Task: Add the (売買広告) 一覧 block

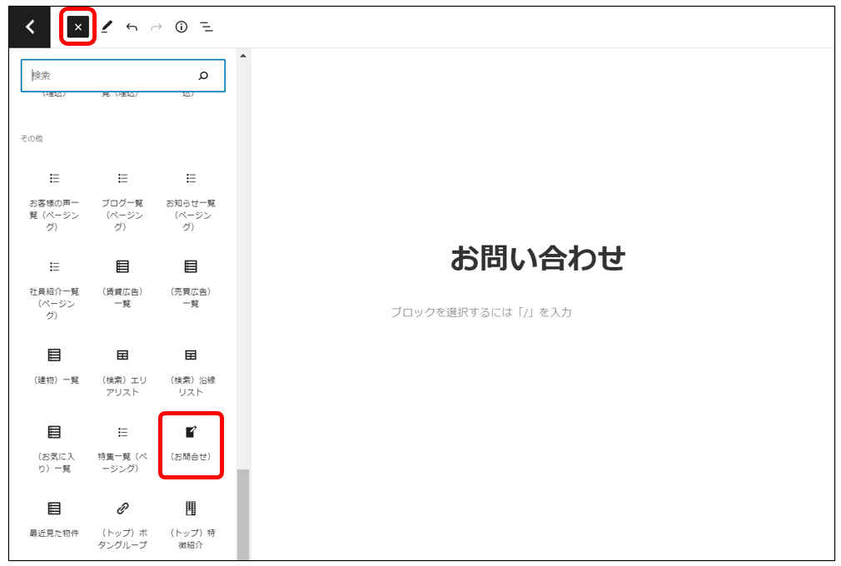Action: click(191, 283)
